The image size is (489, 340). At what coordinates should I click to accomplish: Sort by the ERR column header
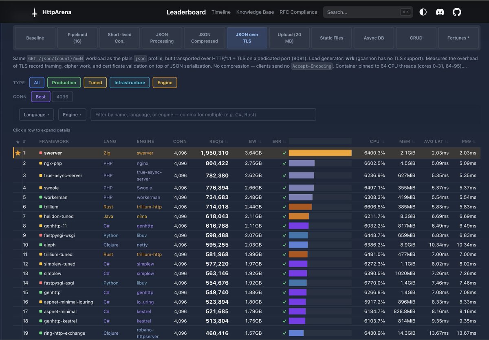[279, 142]
